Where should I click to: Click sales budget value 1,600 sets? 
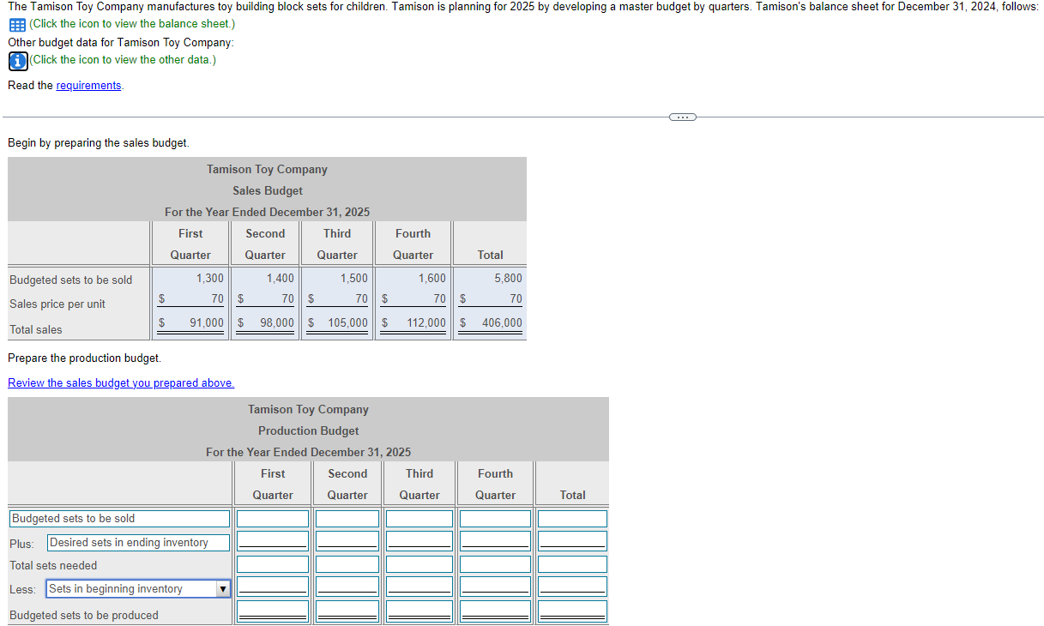(431, 278)
